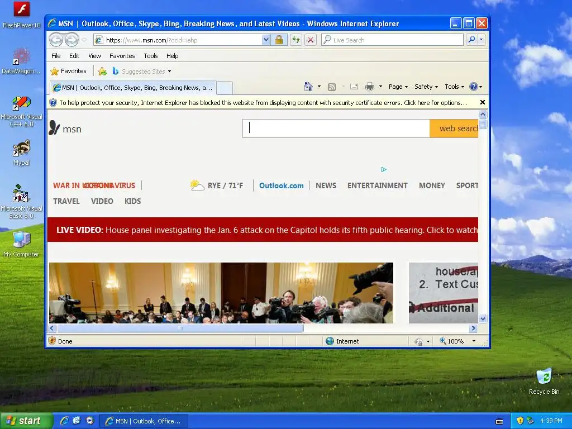Click the address bar URL field
Image resolution: width=572 pixels, height=429 pixels.
(x=183, y=40)
